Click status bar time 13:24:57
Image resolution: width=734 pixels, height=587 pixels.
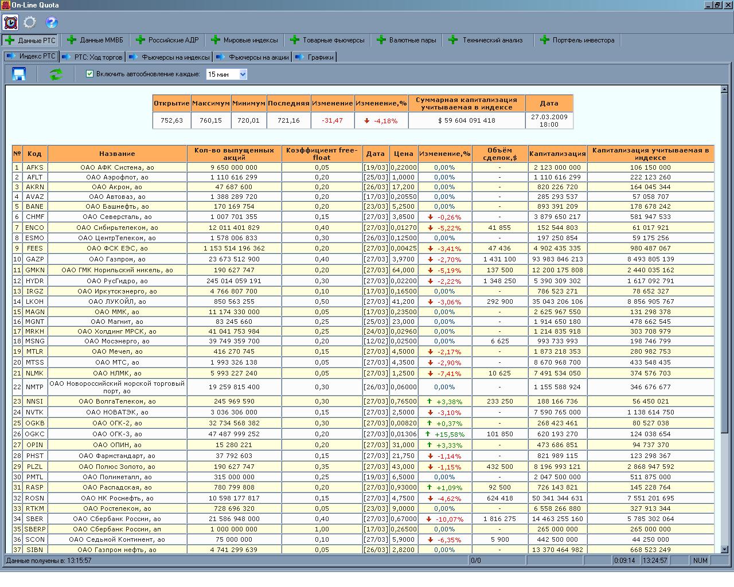(654, 560)
